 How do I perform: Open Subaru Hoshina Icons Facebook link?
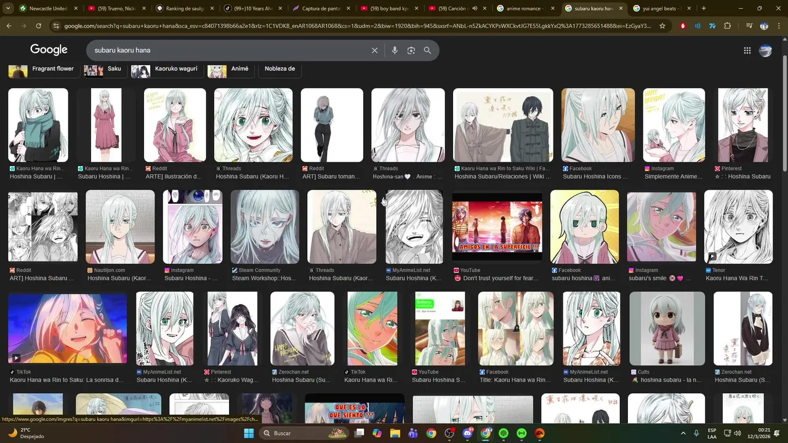click(x=595, y=177)
